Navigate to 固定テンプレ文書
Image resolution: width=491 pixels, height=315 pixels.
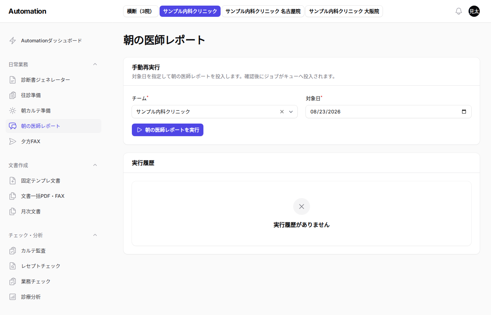pos(53,181)
